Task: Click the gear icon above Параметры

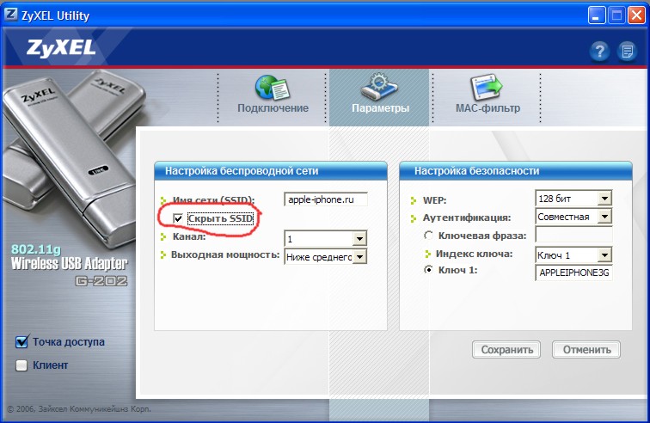Action: (379, 86)
